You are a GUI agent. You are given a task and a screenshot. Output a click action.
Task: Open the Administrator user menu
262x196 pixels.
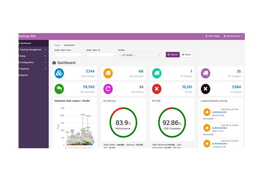point(233,36)
